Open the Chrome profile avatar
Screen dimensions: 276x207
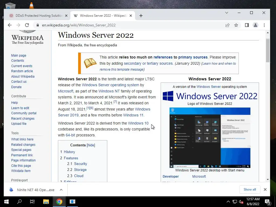pyautogui.click(x=256, y=25)
